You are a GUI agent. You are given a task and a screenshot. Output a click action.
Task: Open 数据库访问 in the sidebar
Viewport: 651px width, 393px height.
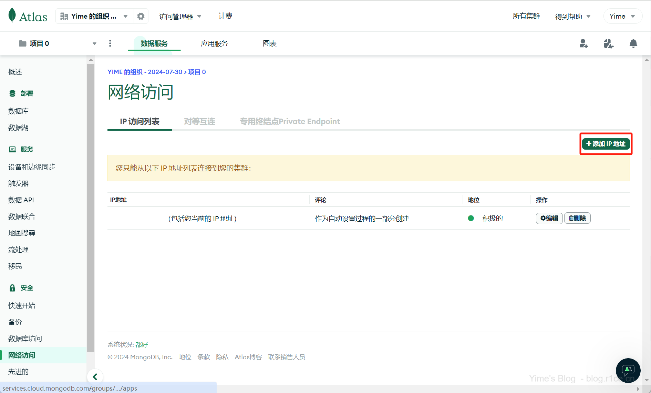[x=25, y=339]
